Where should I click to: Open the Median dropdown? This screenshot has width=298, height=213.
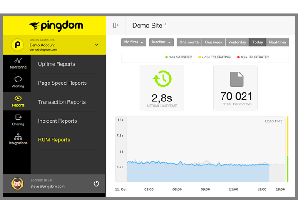[x=161, y=43]
